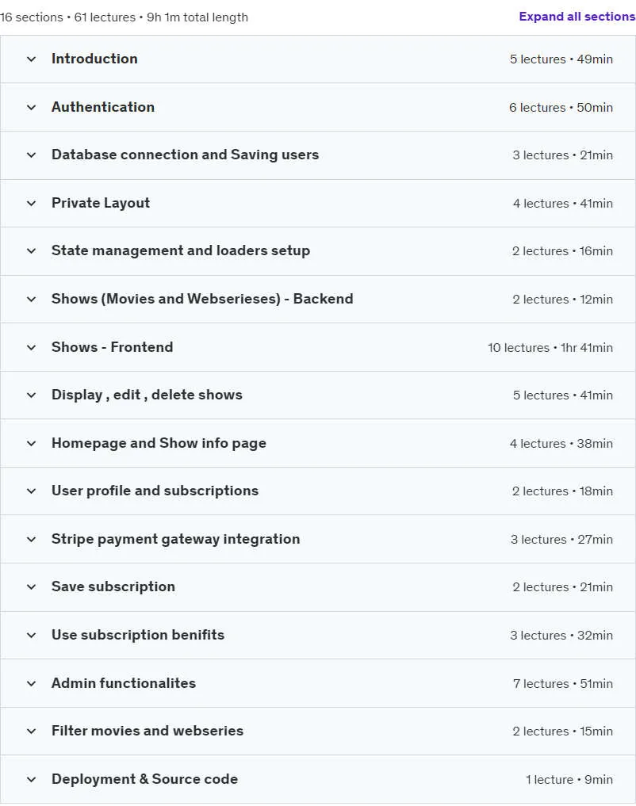Expand Stripe payment gateway integration chevron

[x=32, y=540]
